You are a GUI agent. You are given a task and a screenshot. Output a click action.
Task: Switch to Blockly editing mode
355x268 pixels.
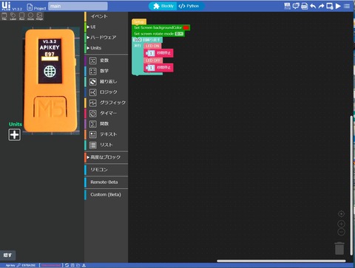tap(163, 6)
